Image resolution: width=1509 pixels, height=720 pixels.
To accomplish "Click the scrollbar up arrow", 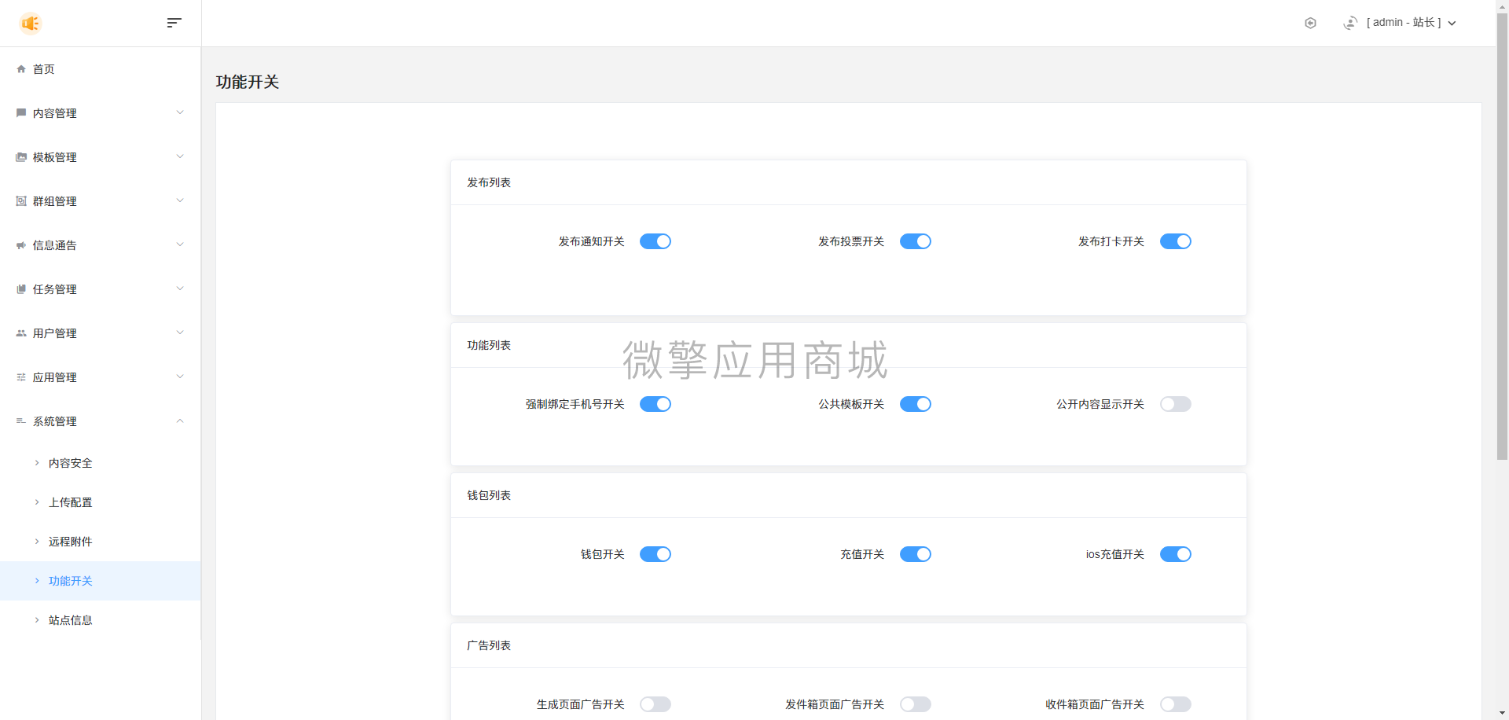I will [x=1502, y=6].
